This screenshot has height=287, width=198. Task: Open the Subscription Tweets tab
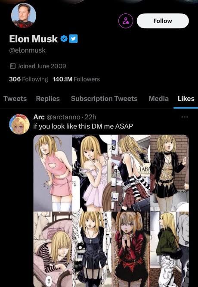pos(104,99)
